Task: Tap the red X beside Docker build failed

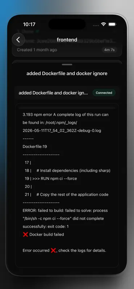Action: coord(25,234)
